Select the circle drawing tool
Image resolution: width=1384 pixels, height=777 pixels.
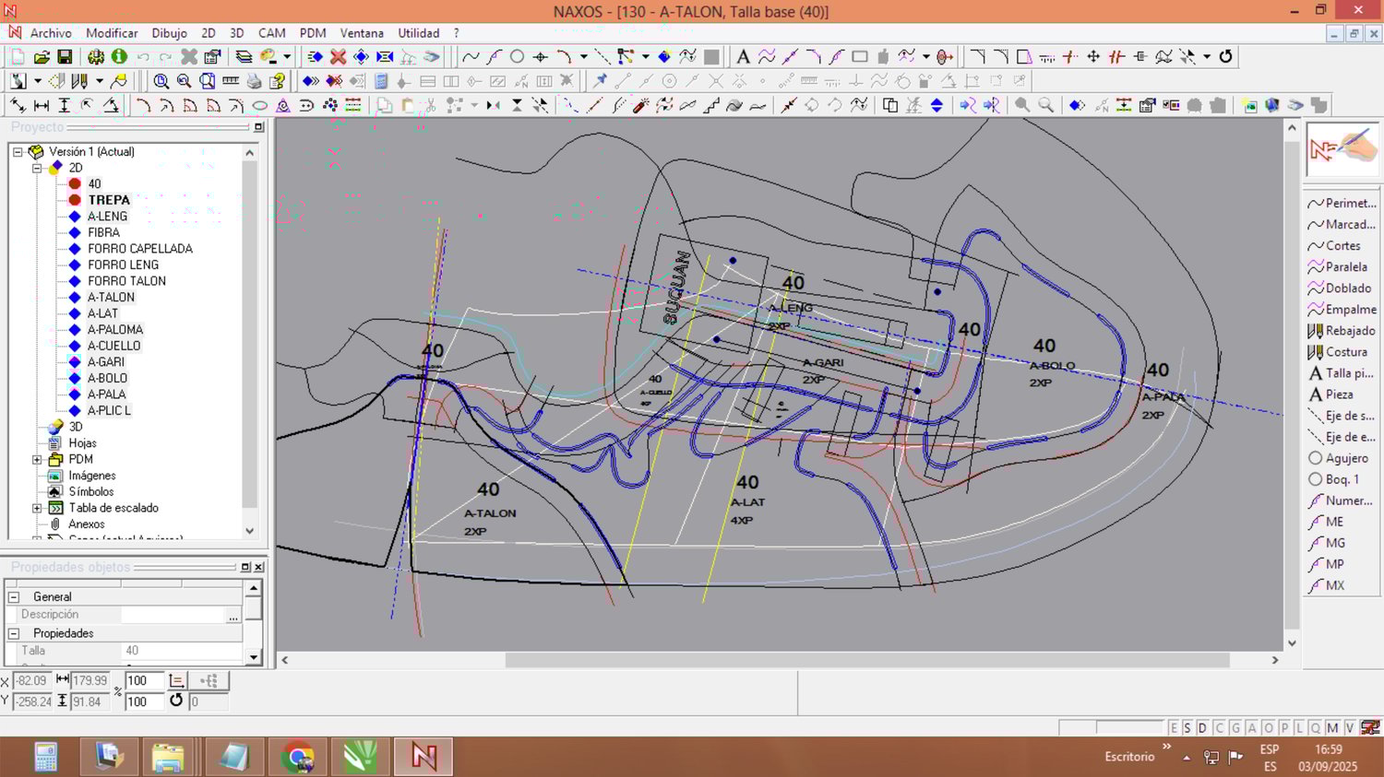(517, 57)
